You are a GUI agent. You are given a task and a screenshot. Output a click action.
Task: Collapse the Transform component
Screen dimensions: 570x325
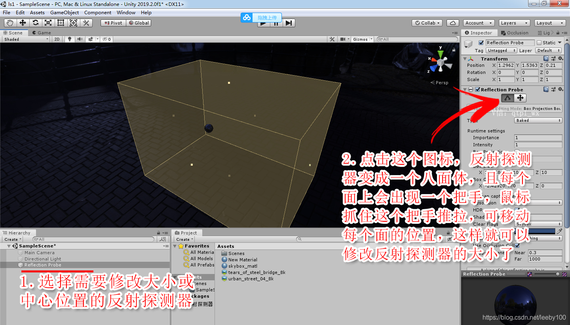[465, 59]
